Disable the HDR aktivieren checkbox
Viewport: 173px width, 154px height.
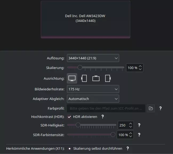[69, 117]
